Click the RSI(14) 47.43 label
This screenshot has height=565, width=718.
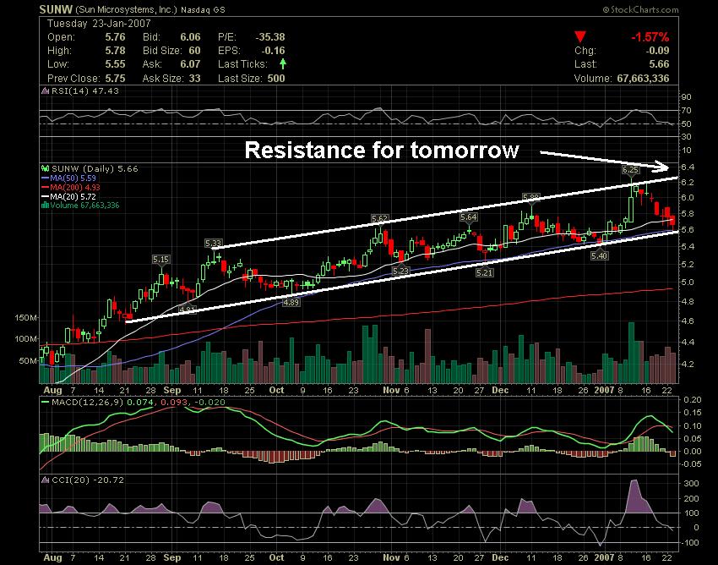[x=84, y=91]
